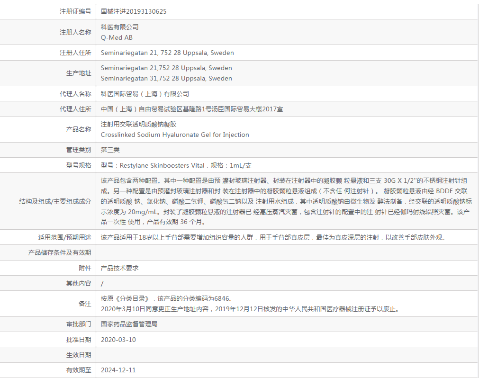This screenshot has width=479, height=378.
Task: Click the empty 生效日期 value cell
Action: [286, 355]
